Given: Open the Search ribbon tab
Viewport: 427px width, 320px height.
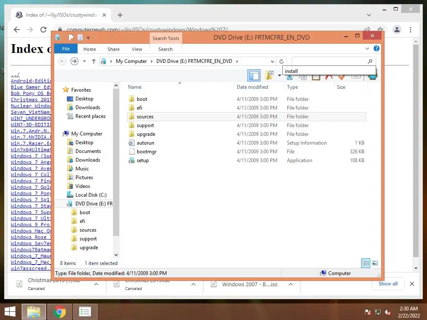Looking at the screenshot, I should point(166,49).
